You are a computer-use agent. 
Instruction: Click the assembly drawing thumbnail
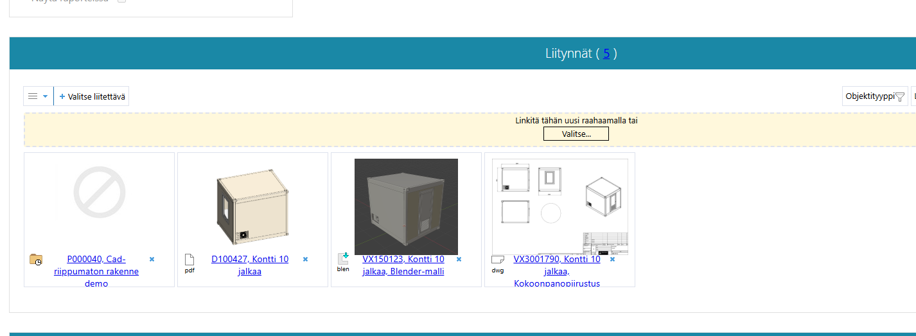pyautogui.click(x=559, y=207)
